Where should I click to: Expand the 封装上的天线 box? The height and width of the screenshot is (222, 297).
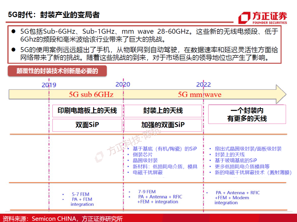click(163, 111)
